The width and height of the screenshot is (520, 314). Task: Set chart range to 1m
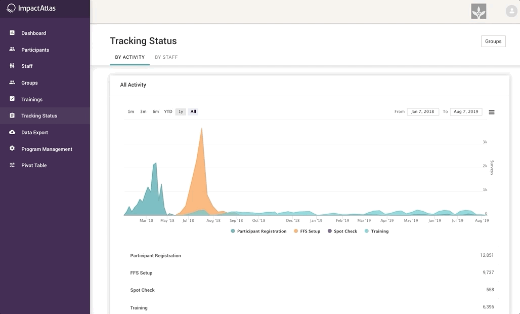131,111
